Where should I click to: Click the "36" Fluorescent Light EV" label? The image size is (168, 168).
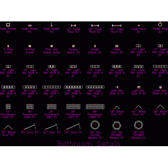(73, 114)
